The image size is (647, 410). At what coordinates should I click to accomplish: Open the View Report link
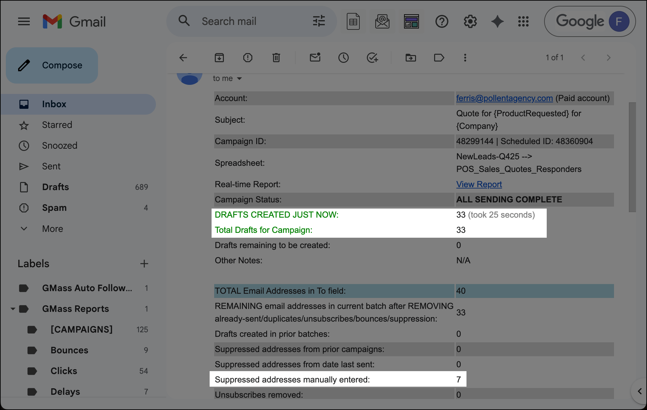point(479,184)
